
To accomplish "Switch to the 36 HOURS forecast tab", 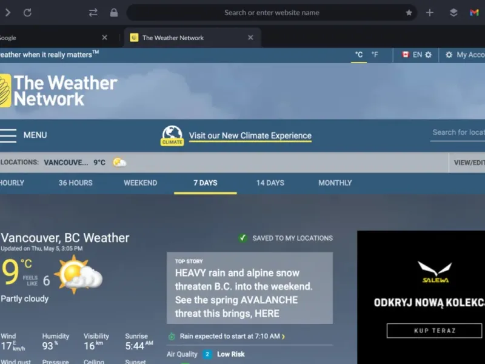I will [x=75, y=183].
